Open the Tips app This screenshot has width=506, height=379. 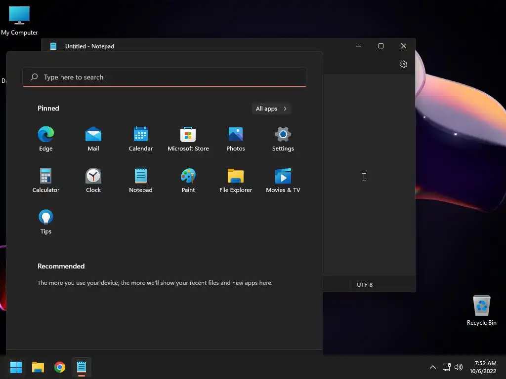46,222
